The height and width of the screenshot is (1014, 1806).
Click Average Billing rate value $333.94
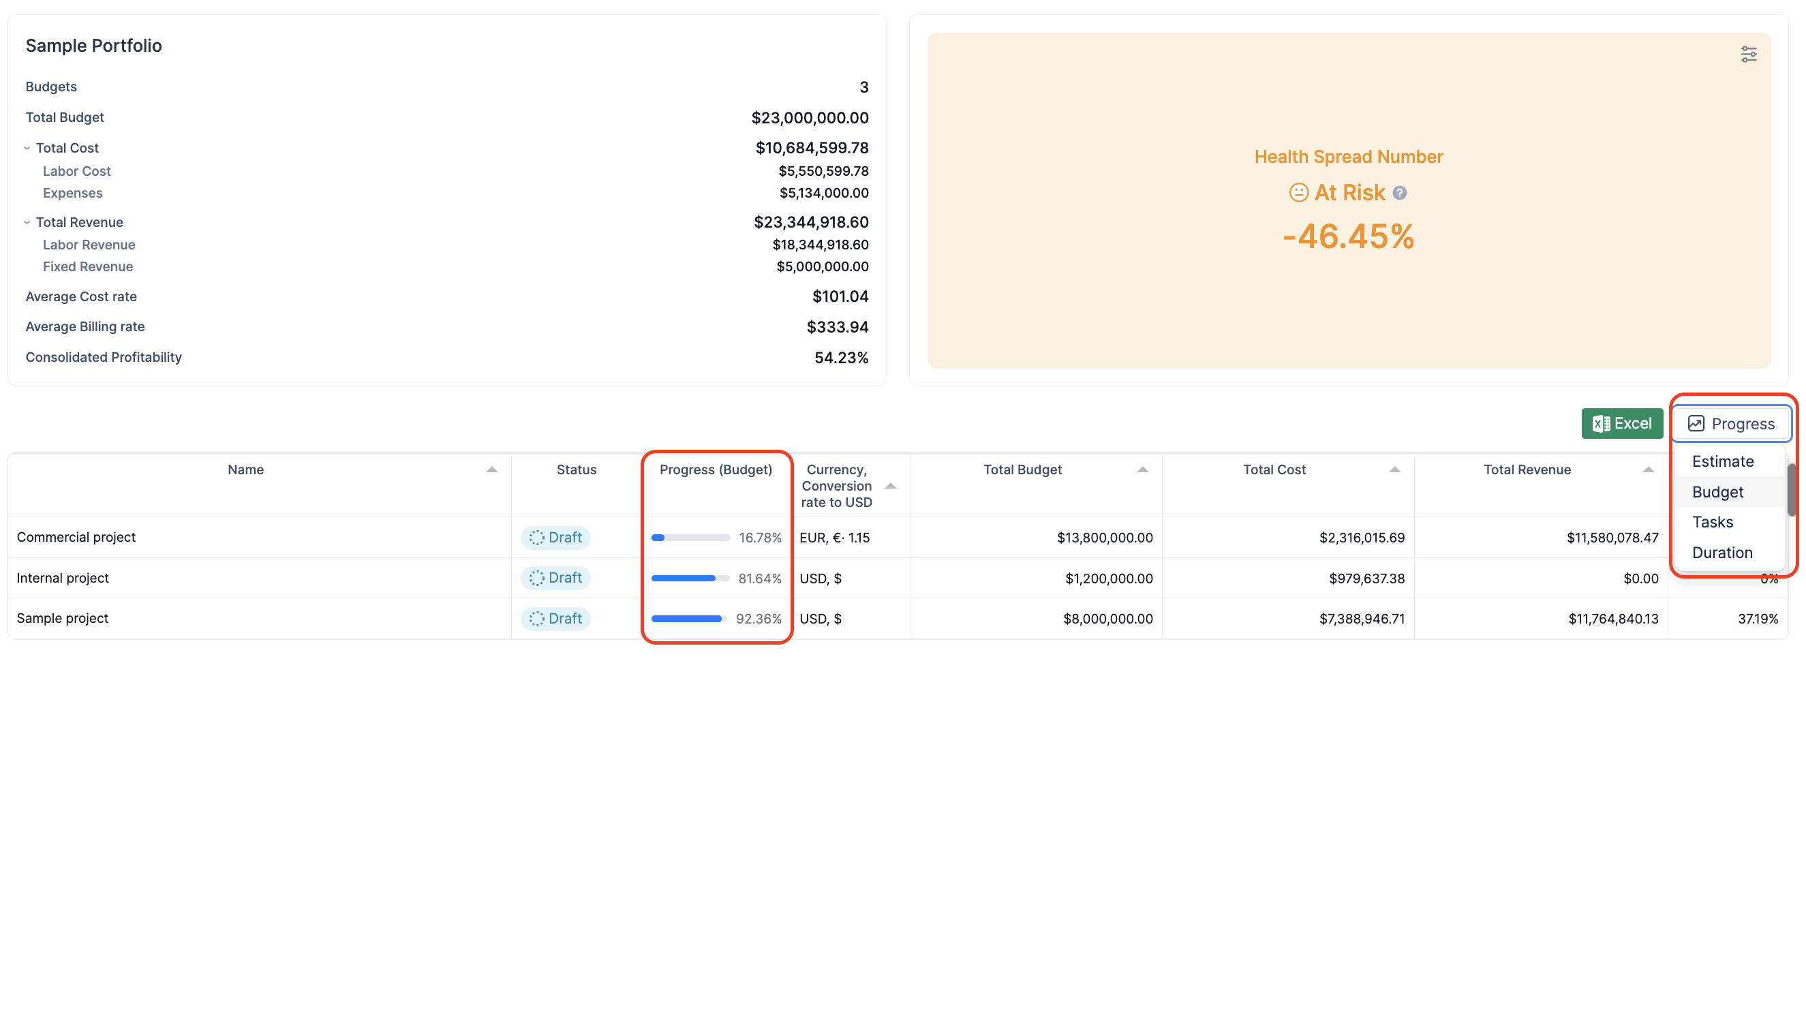(x=838, y=327)
